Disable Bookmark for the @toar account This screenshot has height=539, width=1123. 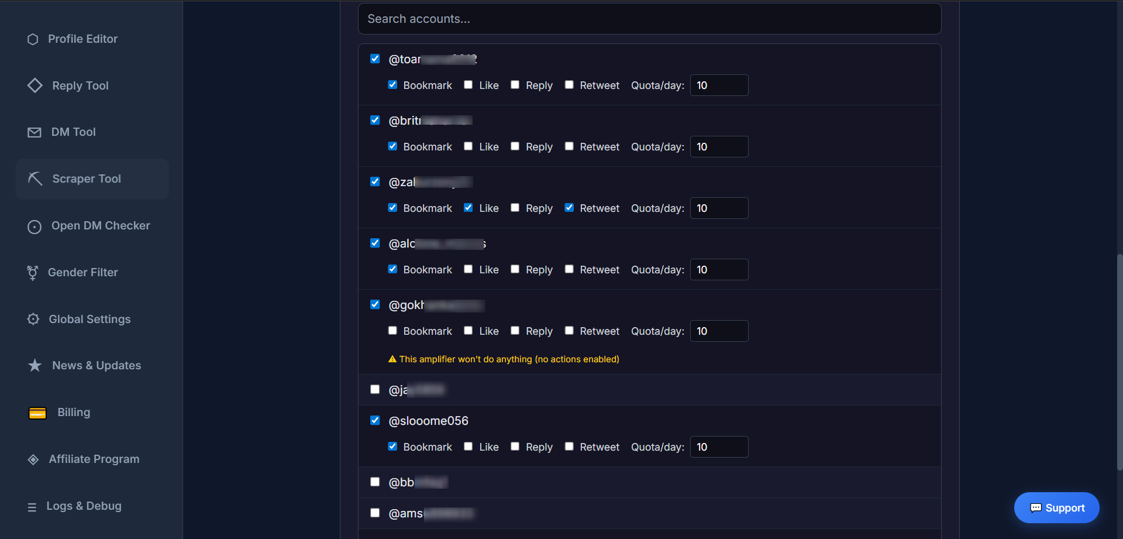[392, 85]
